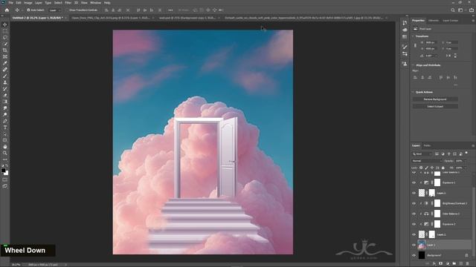Toggle the layer filtering on/off switch
Screen dimensions: 476x267
tap(466, 154)
